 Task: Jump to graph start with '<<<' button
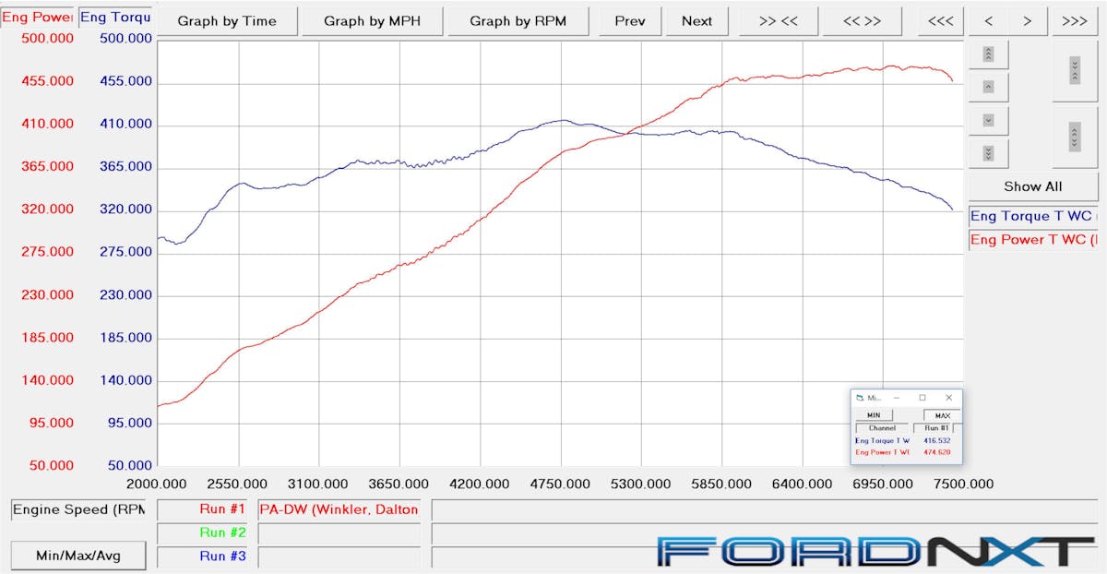(x=940, y=20)
